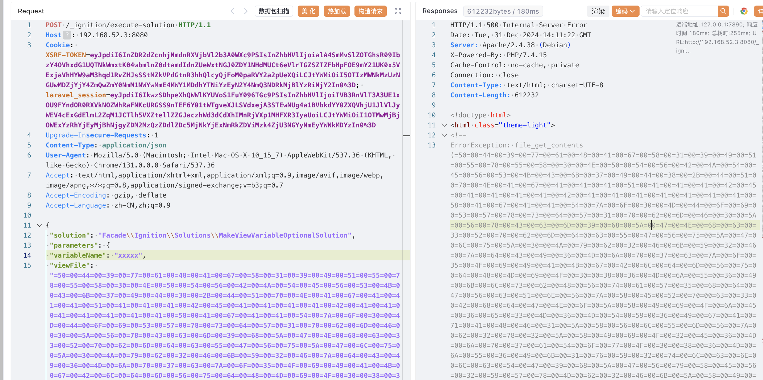This screenshot has height=380, width=763.
Task: Go to next request with right arrow
Action: pos(246,11)
